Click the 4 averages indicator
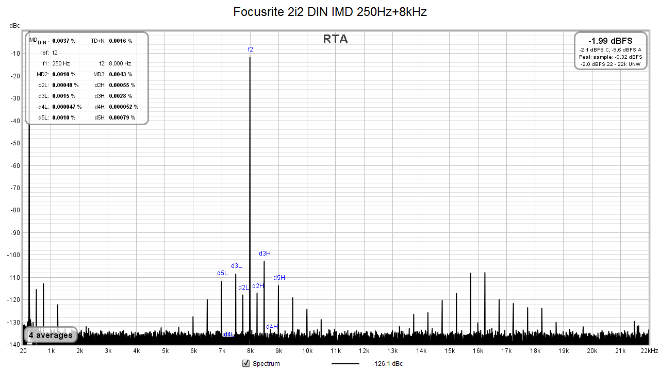 pyautogui.click(x=51, y=335)
